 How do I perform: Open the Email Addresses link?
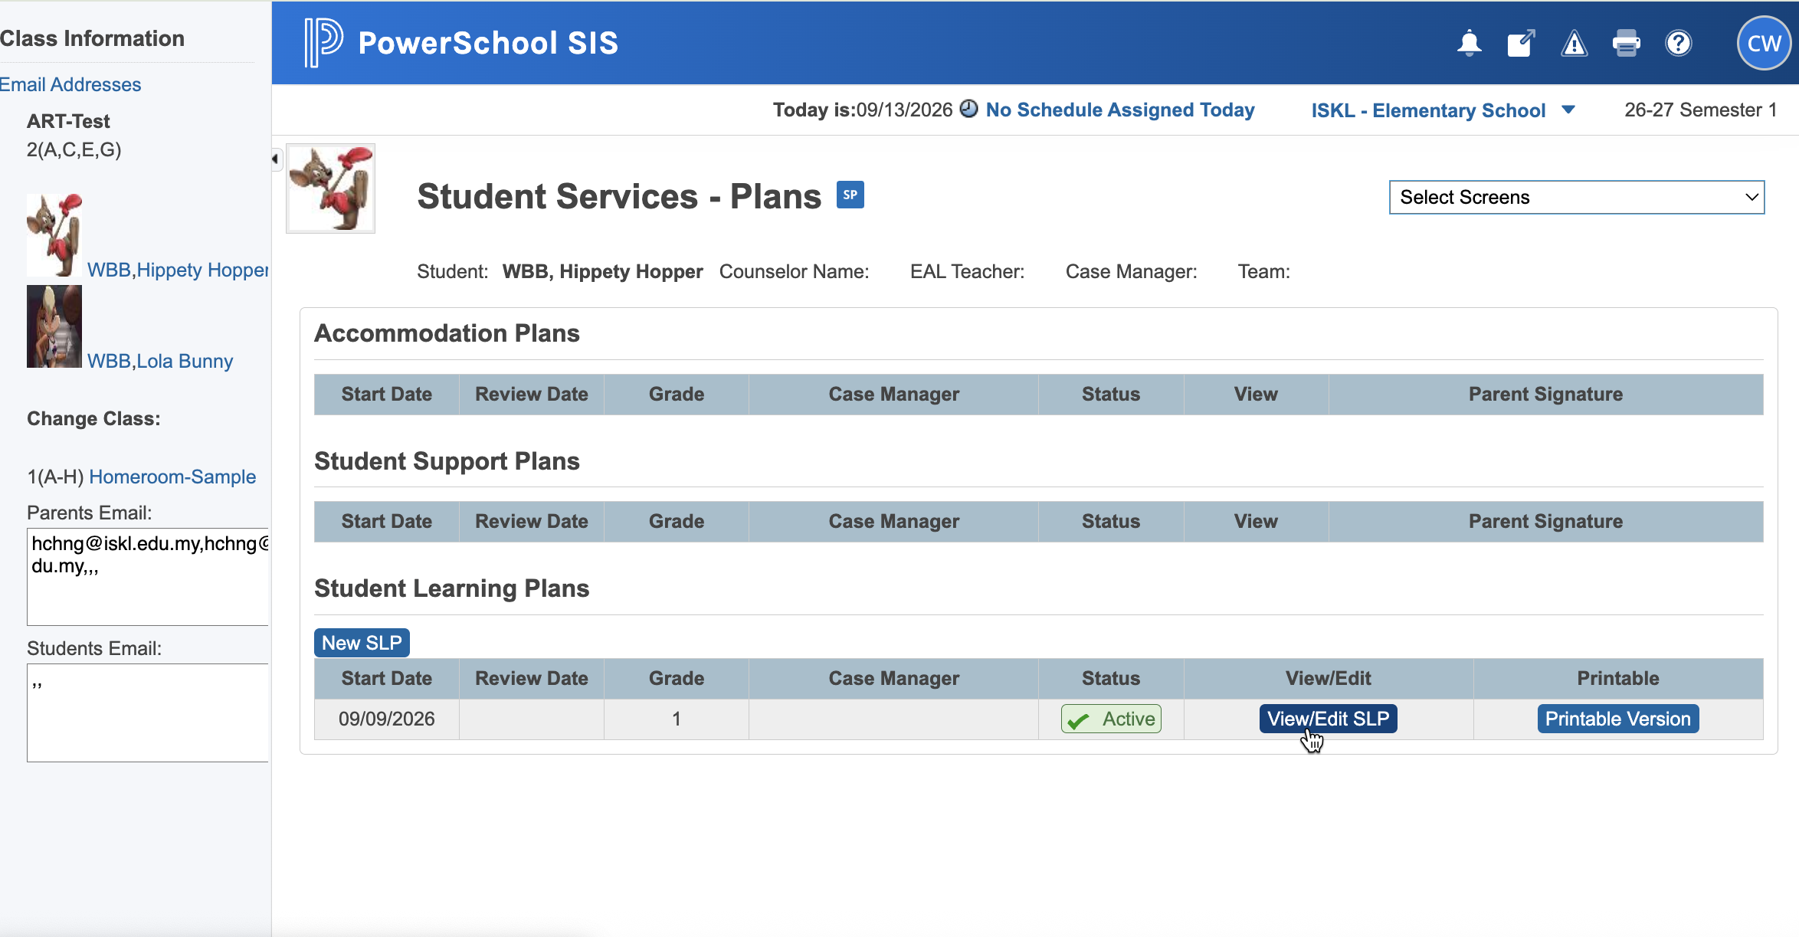pyautogui.click(x=70, y=84)
